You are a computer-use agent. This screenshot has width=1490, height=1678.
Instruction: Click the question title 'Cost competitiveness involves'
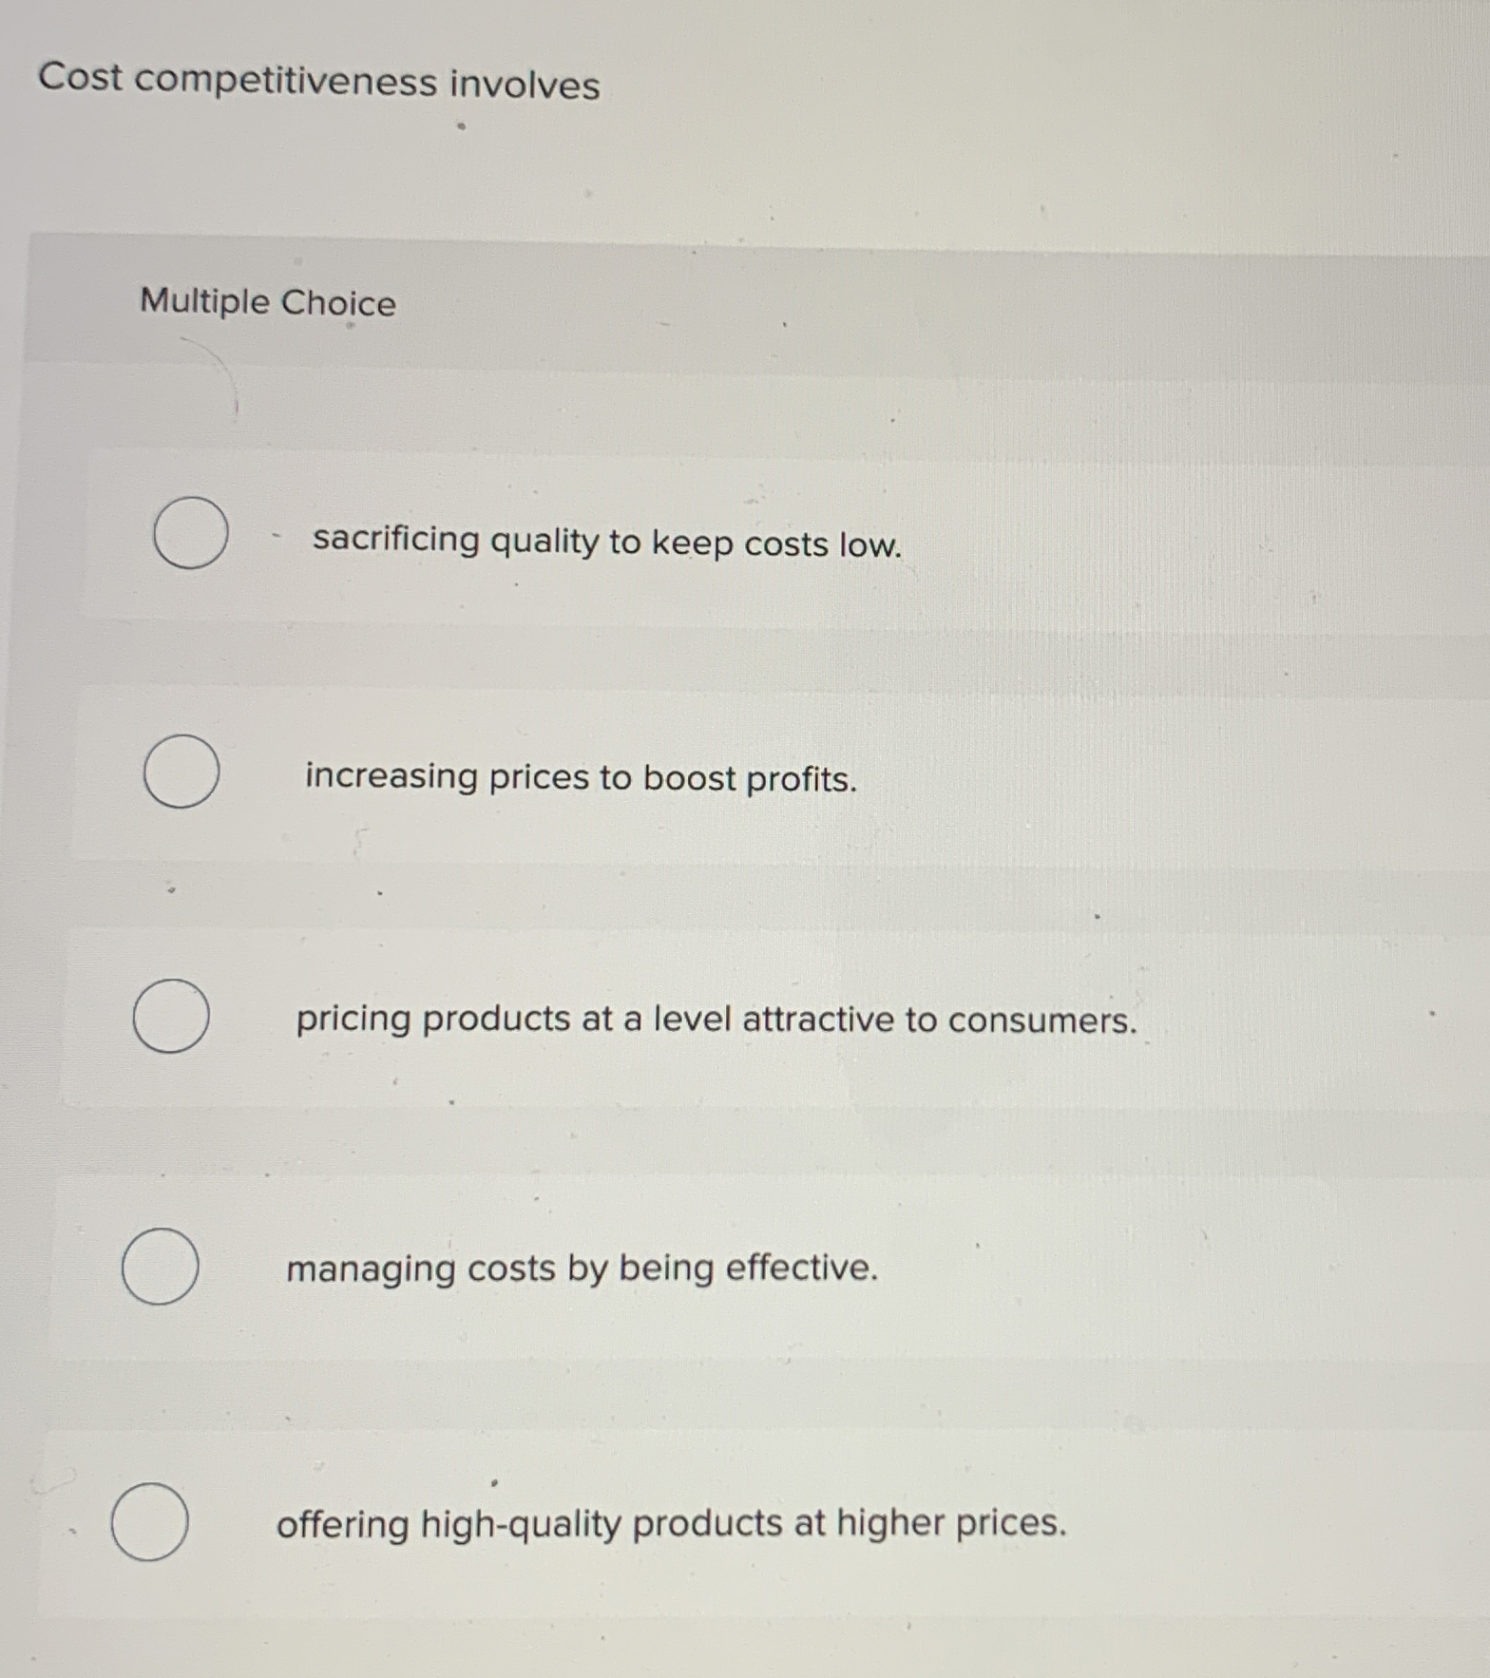pyautogui.click(x=319, y=82)
